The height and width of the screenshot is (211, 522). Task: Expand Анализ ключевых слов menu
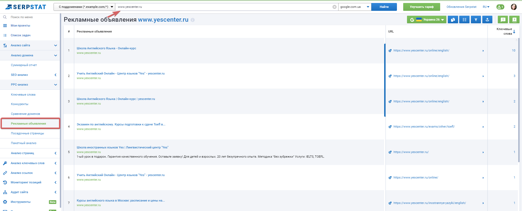55,163
